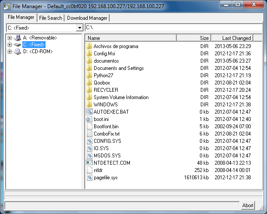Viewport: 267px width, 214px height.
Task: Select the pagefile.sys file icon
Action: (x=89, y=177)
